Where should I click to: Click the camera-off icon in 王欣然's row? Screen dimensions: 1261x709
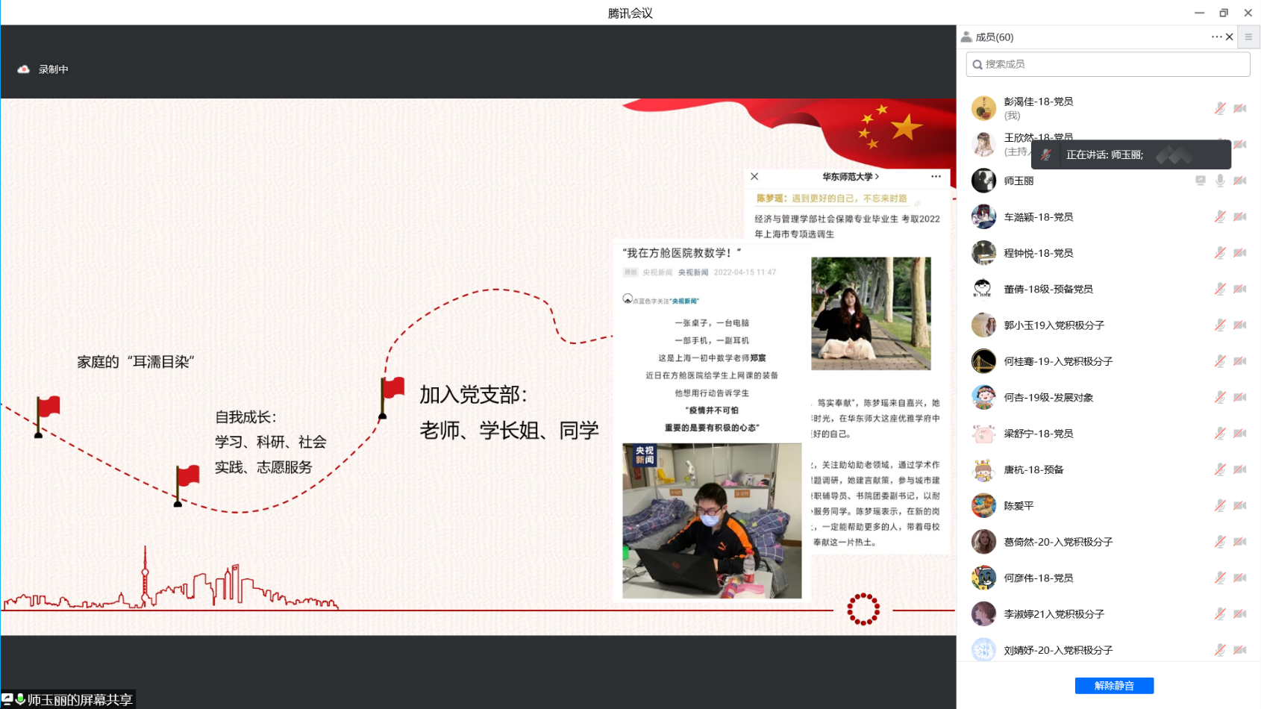tap(1240, 144)
